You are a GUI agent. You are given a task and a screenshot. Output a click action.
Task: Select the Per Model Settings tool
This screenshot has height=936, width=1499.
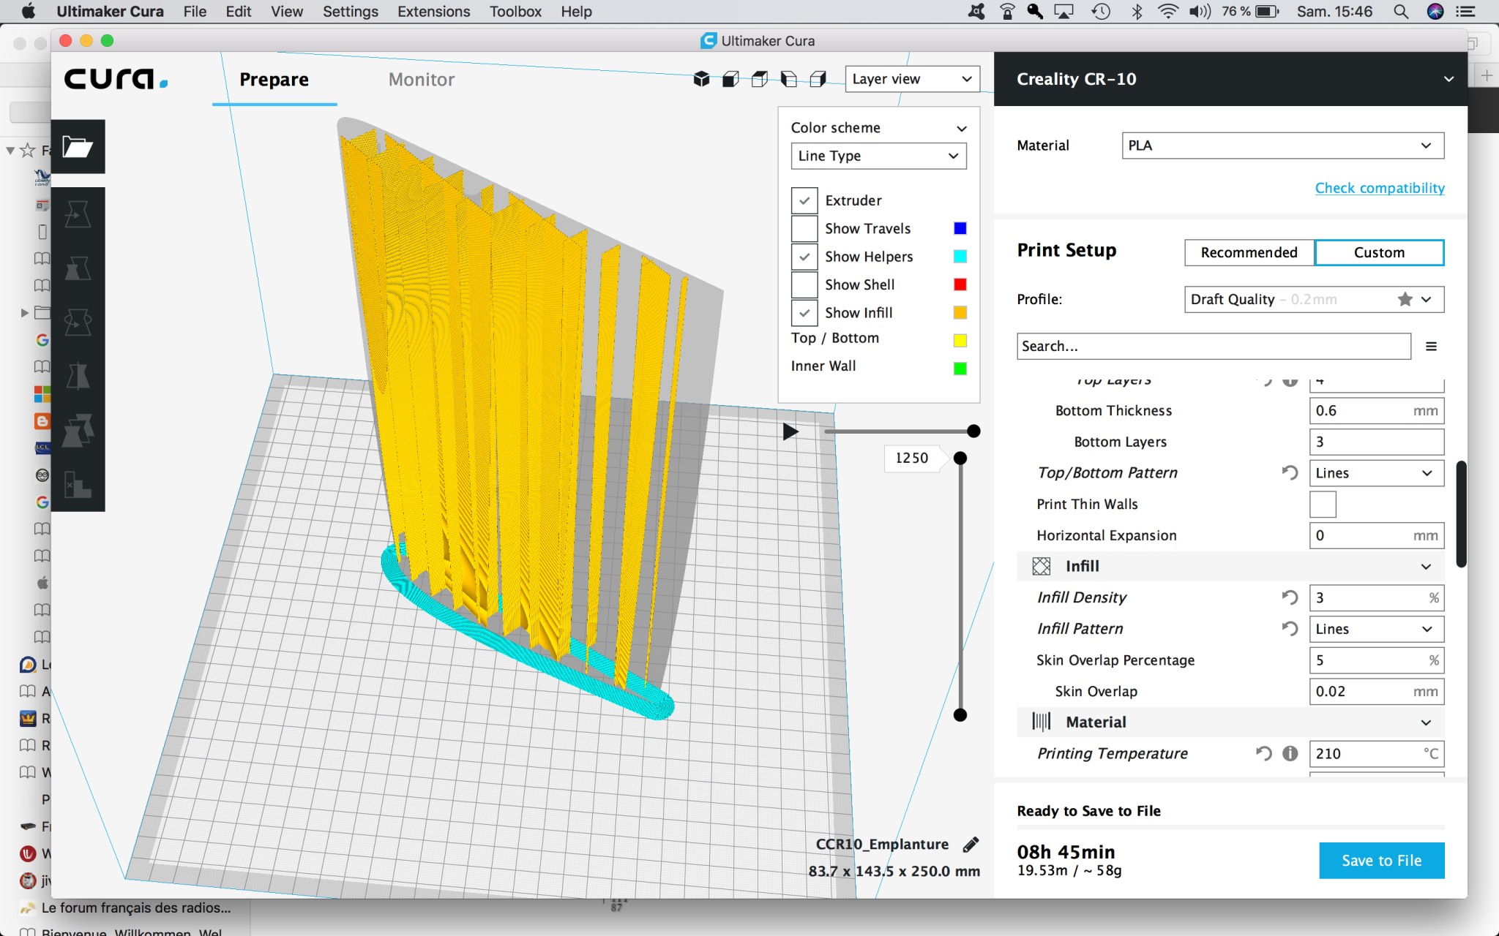point(78,430)
